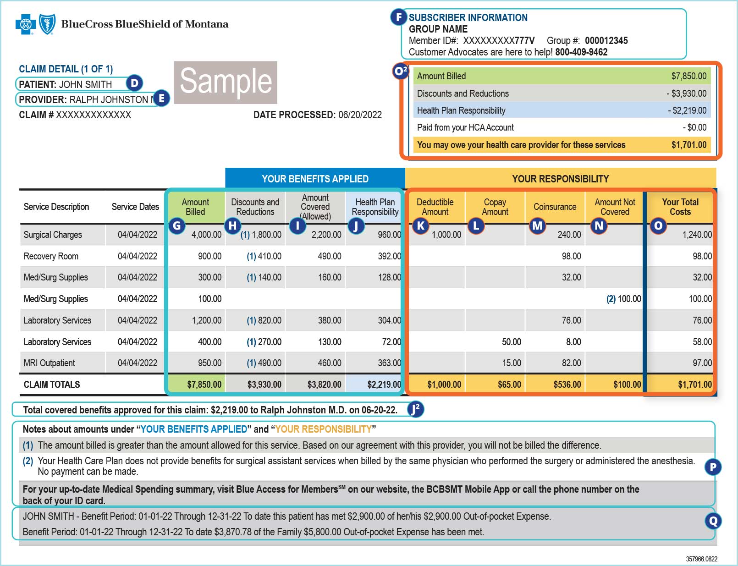The height and width of the screenshot is (566, 738).
Task: Click the K marker under Deductible Amount
Action: tap(420, 225)
